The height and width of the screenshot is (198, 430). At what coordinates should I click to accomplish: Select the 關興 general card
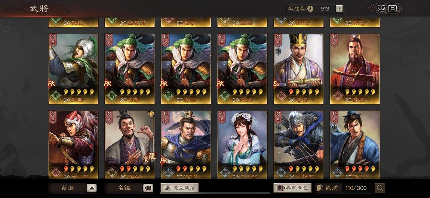point(74,69)
